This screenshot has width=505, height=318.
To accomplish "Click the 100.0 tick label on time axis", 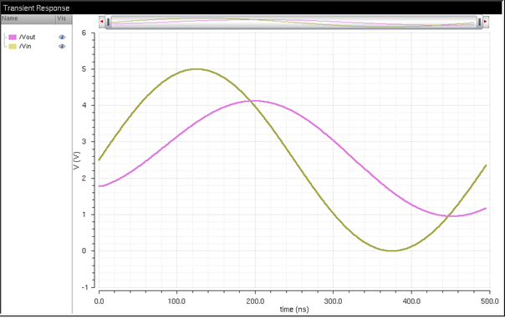I will pos(176,301).
